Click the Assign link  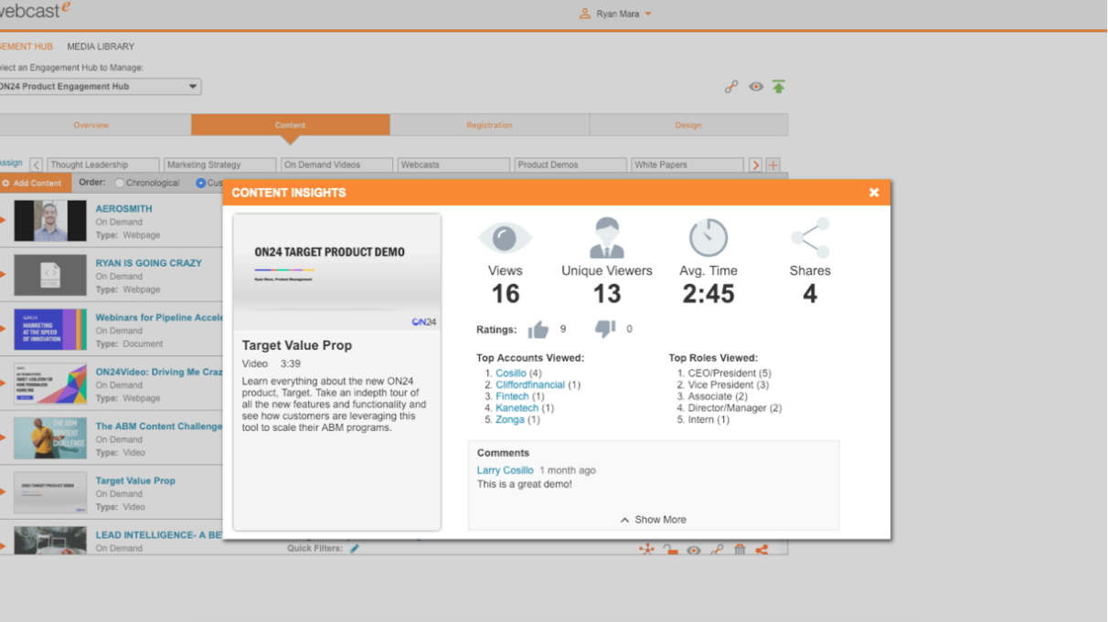[11, 163]
